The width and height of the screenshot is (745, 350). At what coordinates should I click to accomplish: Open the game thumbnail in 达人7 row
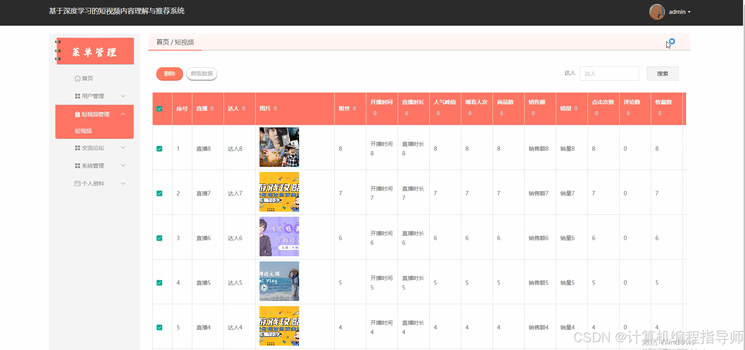pyautogui.click(x=279, y=192)
